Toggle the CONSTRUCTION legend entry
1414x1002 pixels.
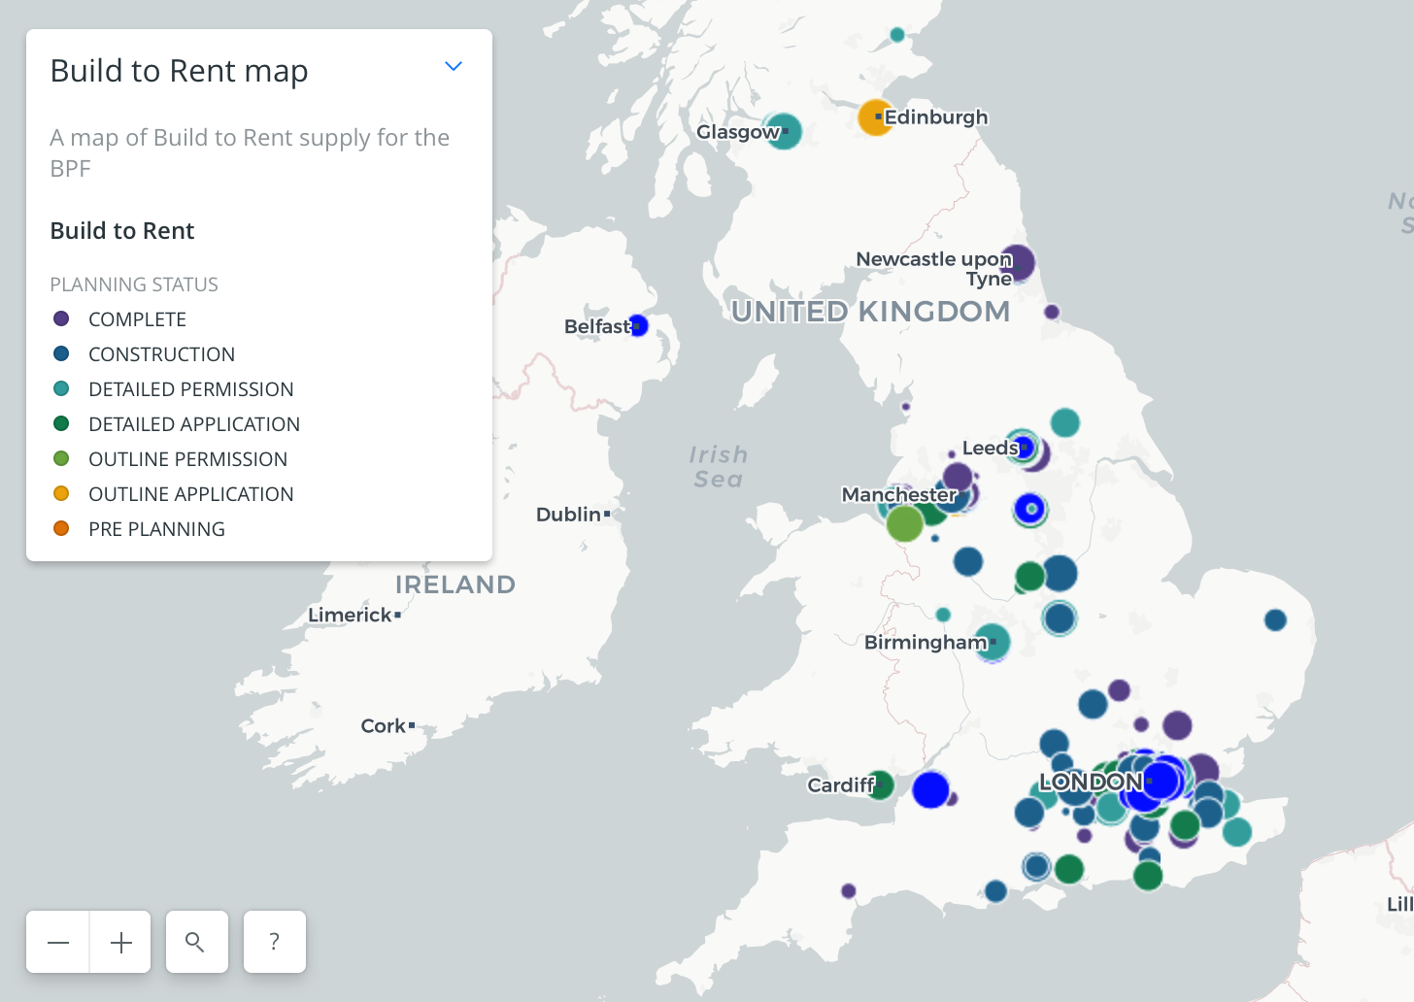[161, 354]
